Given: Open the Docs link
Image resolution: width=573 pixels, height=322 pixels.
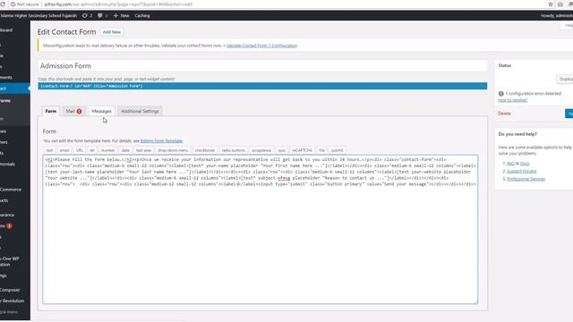Looking at the screenshot, I should pyautogui.click(x=525, y=164).
